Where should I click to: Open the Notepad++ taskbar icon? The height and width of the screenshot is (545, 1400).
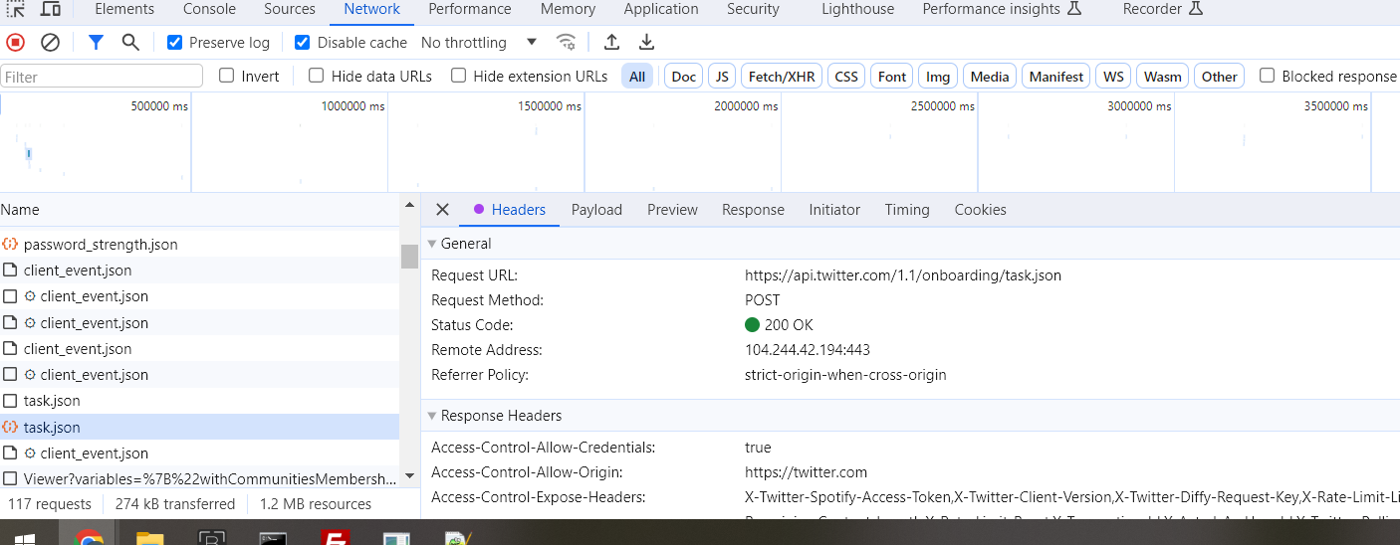pyautogui.click(x=458, y=539)
